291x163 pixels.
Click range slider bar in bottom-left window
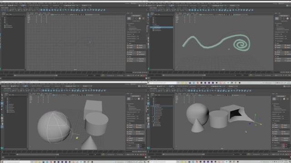(38, 154)
